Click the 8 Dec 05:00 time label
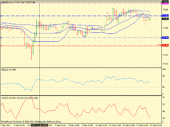Viewport: 170px width, 127px height. coord(19,125)
